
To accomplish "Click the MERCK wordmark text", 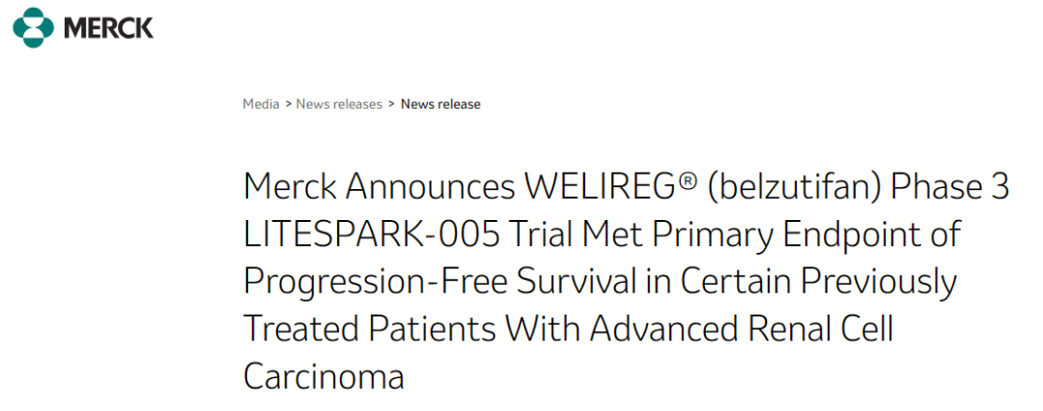I will [108, 28].
